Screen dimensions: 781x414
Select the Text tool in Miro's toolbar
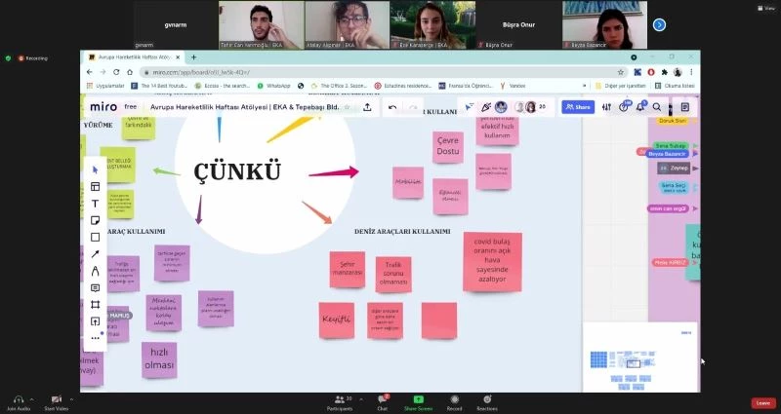click(95, 204)
